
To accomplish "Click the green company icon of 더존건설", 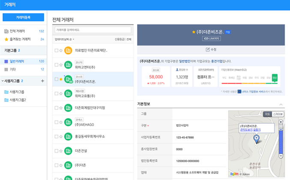I will pos(68,151).
